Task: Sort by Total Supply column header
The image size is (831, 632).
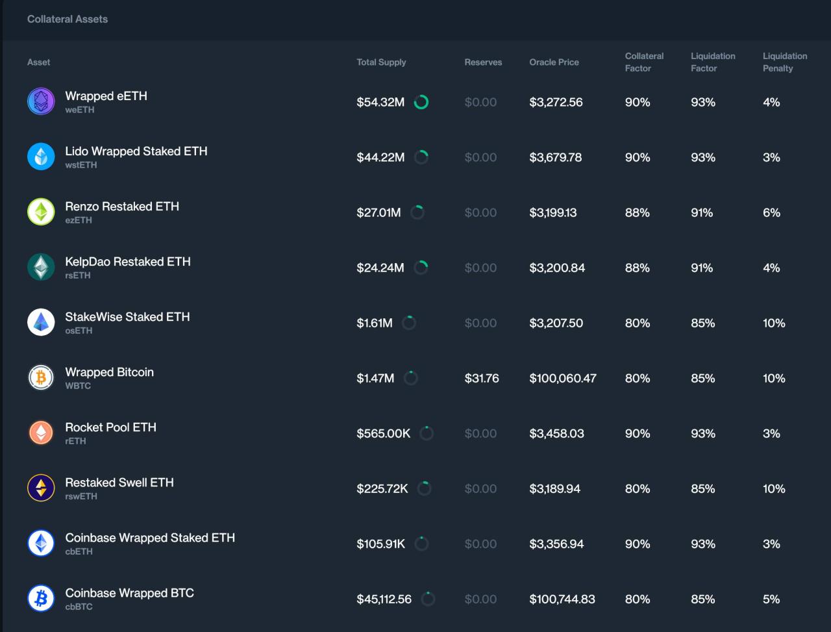Action: coord(381,62)
